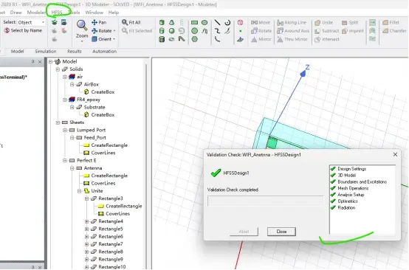This screenshot has height=270, width=409.
Task: Activate the Zoom magnifier tool
Action: (82, 25)
